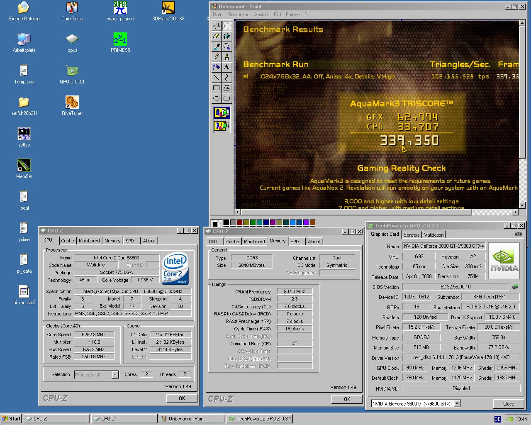Switch to the Sensors tab in GPU-Z

(412, 235)
